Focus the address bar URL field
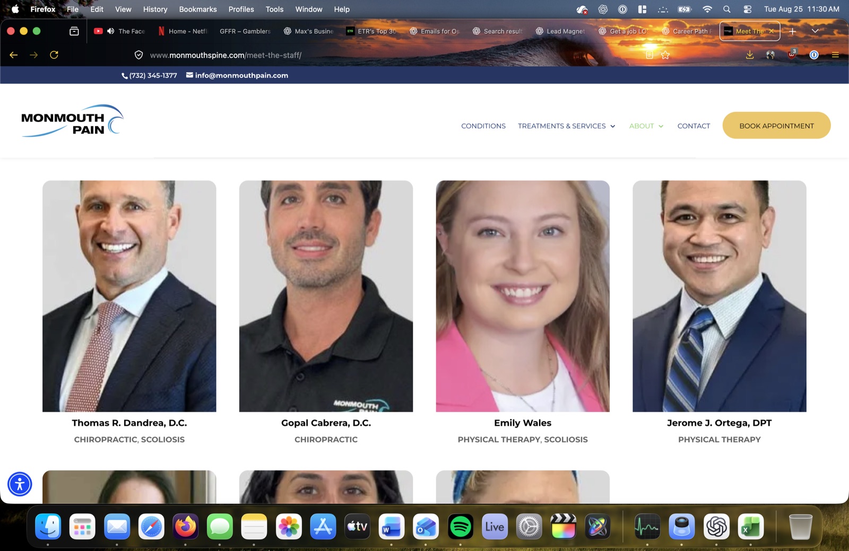This screenshot has width=849, height=551. [393, 55]
